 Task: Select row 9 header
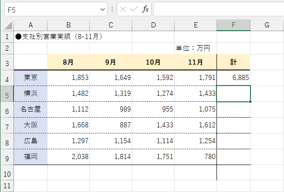(x=7, y=157)
